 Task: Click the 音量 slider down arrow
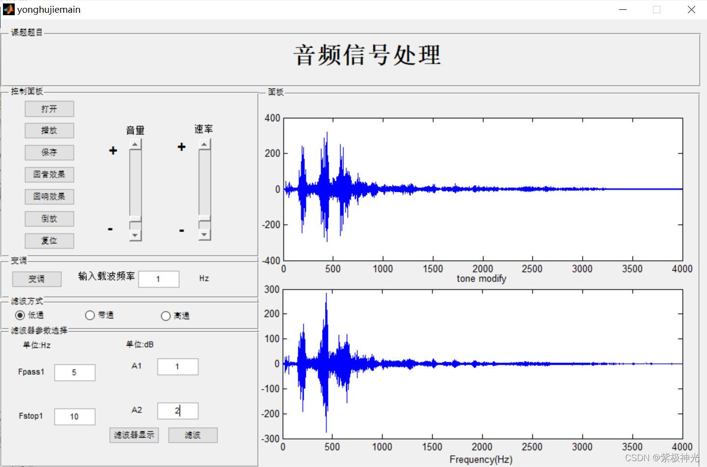click(136, 235)
